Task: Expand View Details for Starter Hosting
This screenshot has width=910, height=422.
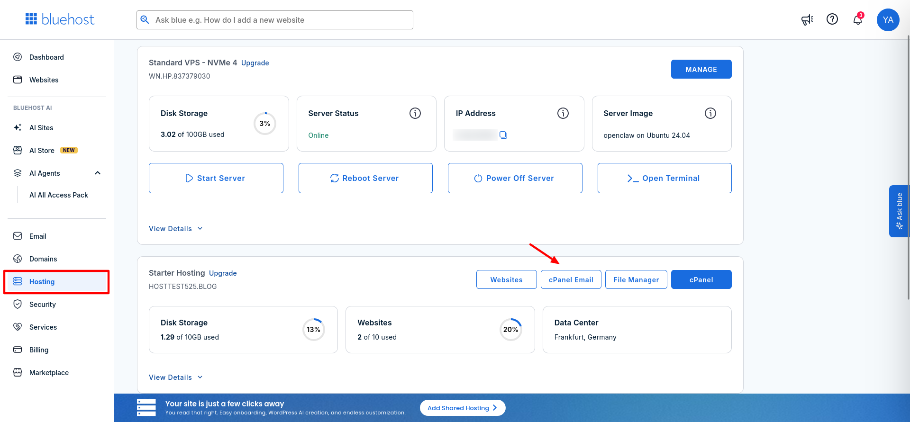Action: click(176, 377)
